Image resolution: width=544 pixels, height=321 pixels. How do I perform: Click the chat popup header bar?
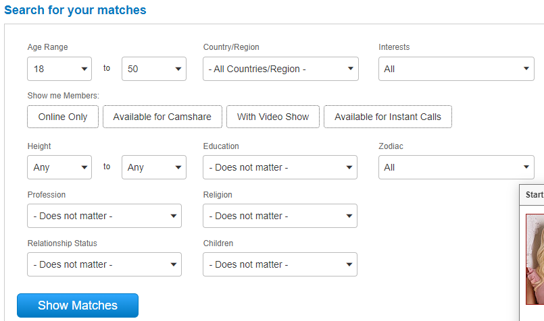[533, 195]
